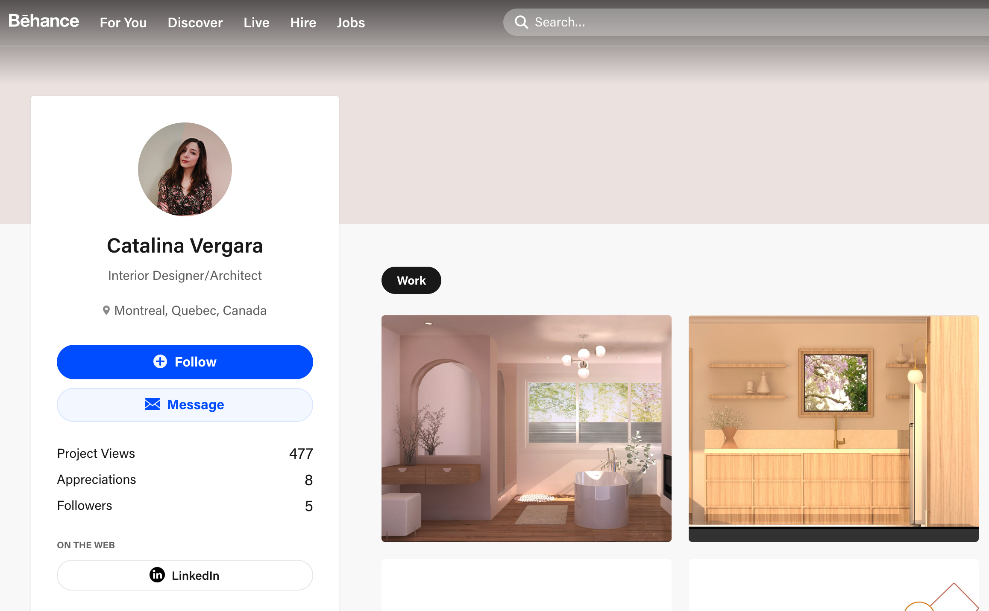Click the first bathroom design thumbnail
This screenshot has height=611, width=989.
click(x=525, y=428)
